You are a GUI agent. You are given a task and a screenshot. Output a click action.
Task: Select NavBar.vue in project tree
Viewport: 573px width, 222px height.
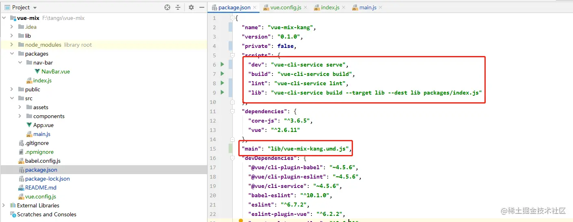point(56,71)
